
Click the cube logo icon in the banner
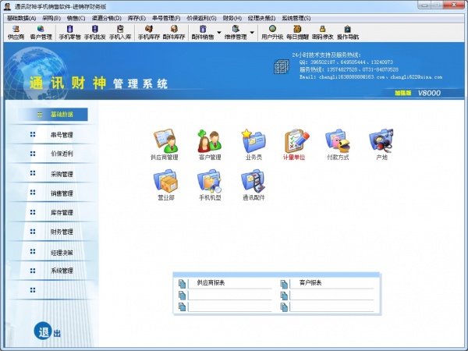point(281,66)
